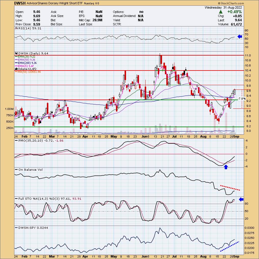Click the DWSH (Daily) 9.64 chart label

point(33,53)
